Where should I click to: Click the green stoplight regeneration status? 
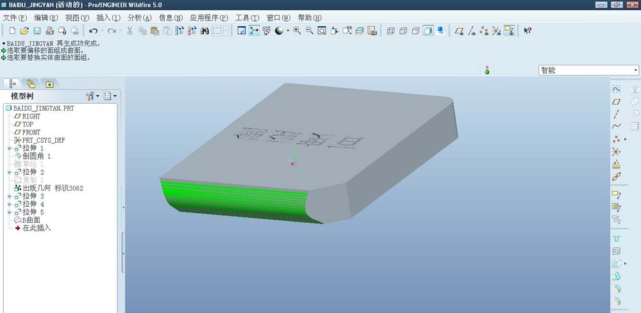pyautogui.click(x=487, y=70)
